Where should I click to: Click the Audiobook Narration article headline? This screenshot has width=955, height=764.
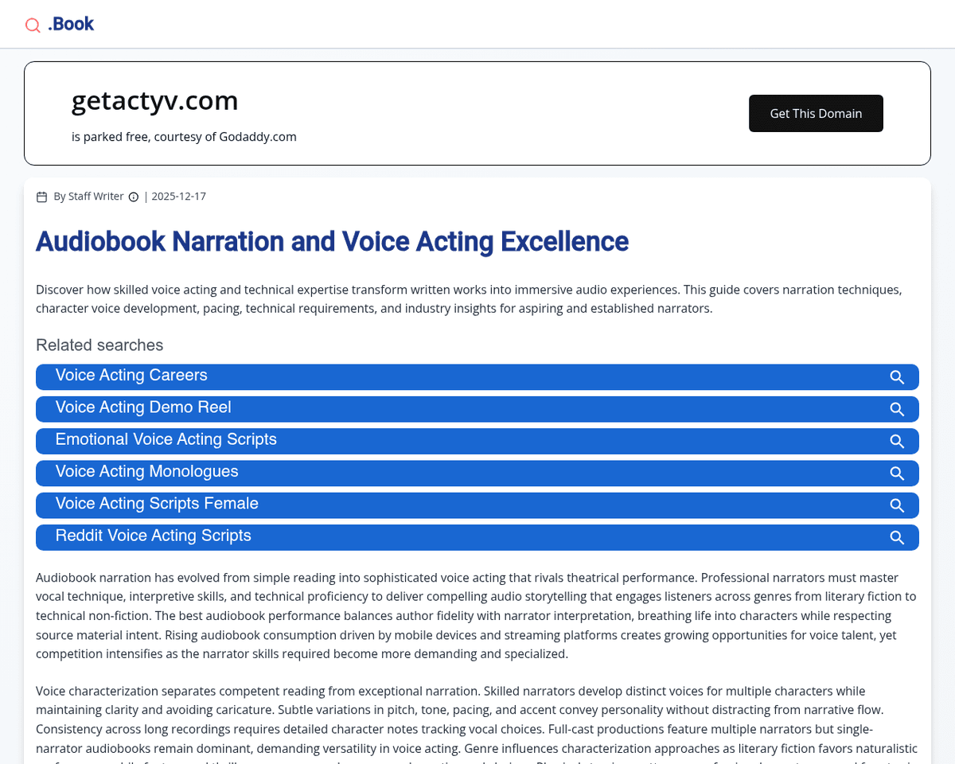click(x=332, y=241)
